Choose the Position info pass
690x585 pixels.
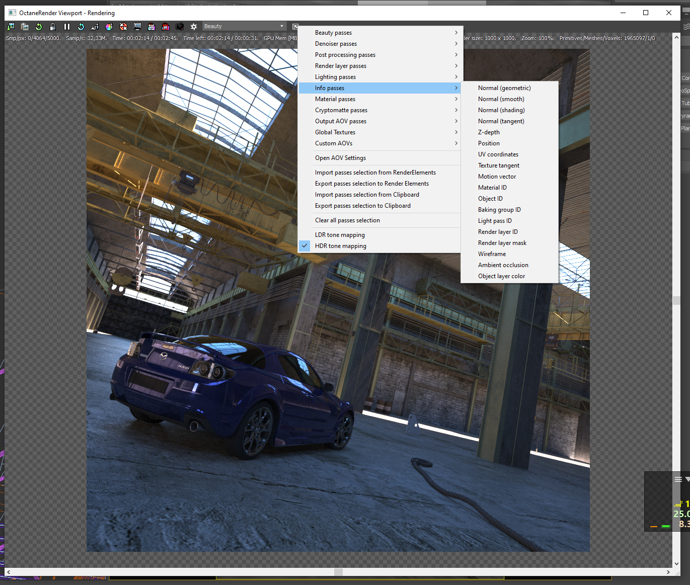pyautogui.click(x=510, y=143)
